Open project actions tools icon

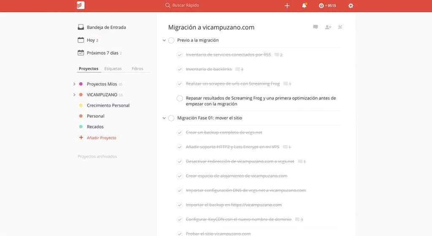340,27
